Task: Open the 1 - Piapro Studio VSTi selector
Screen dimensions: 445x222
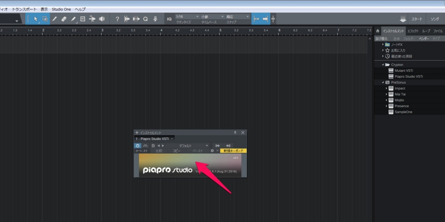Action: point(154,139)
